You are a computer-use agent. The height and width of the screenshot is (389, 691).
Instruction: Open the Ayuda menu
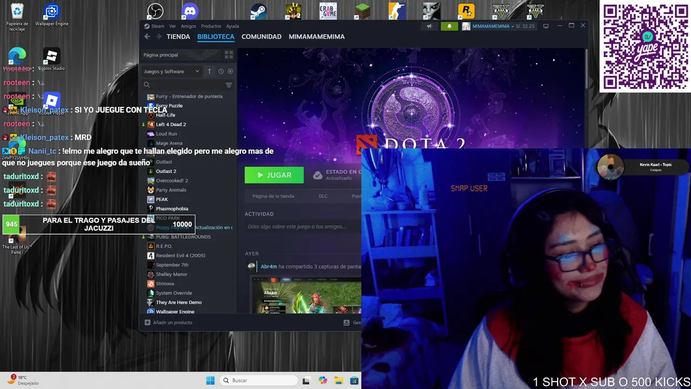[232, 26]
